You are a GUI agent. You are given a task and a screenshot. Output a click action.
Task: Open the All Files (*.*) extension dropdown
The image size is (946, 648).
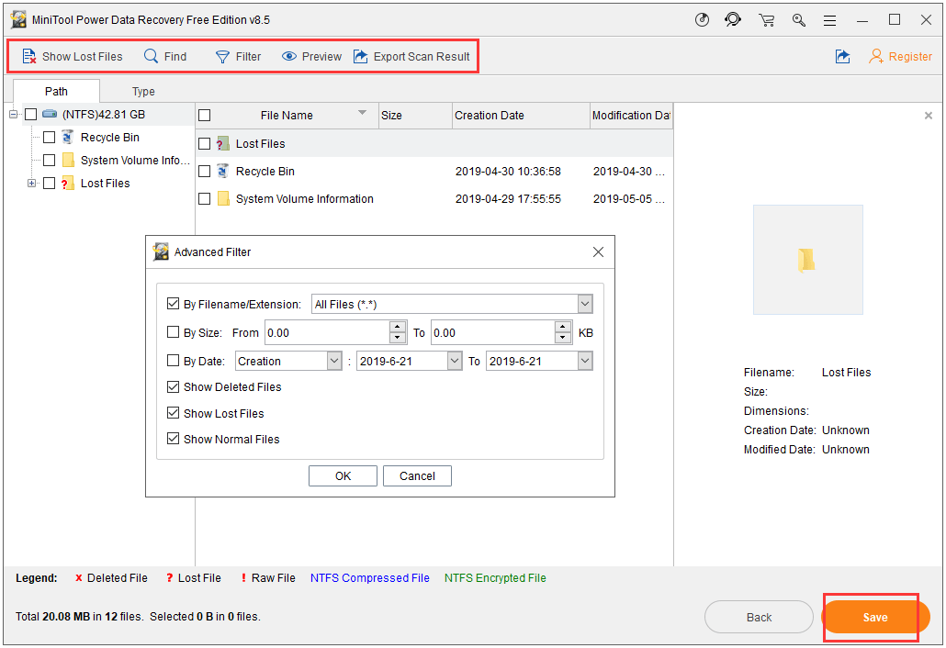pyautogui.click(x=585, y=304)
